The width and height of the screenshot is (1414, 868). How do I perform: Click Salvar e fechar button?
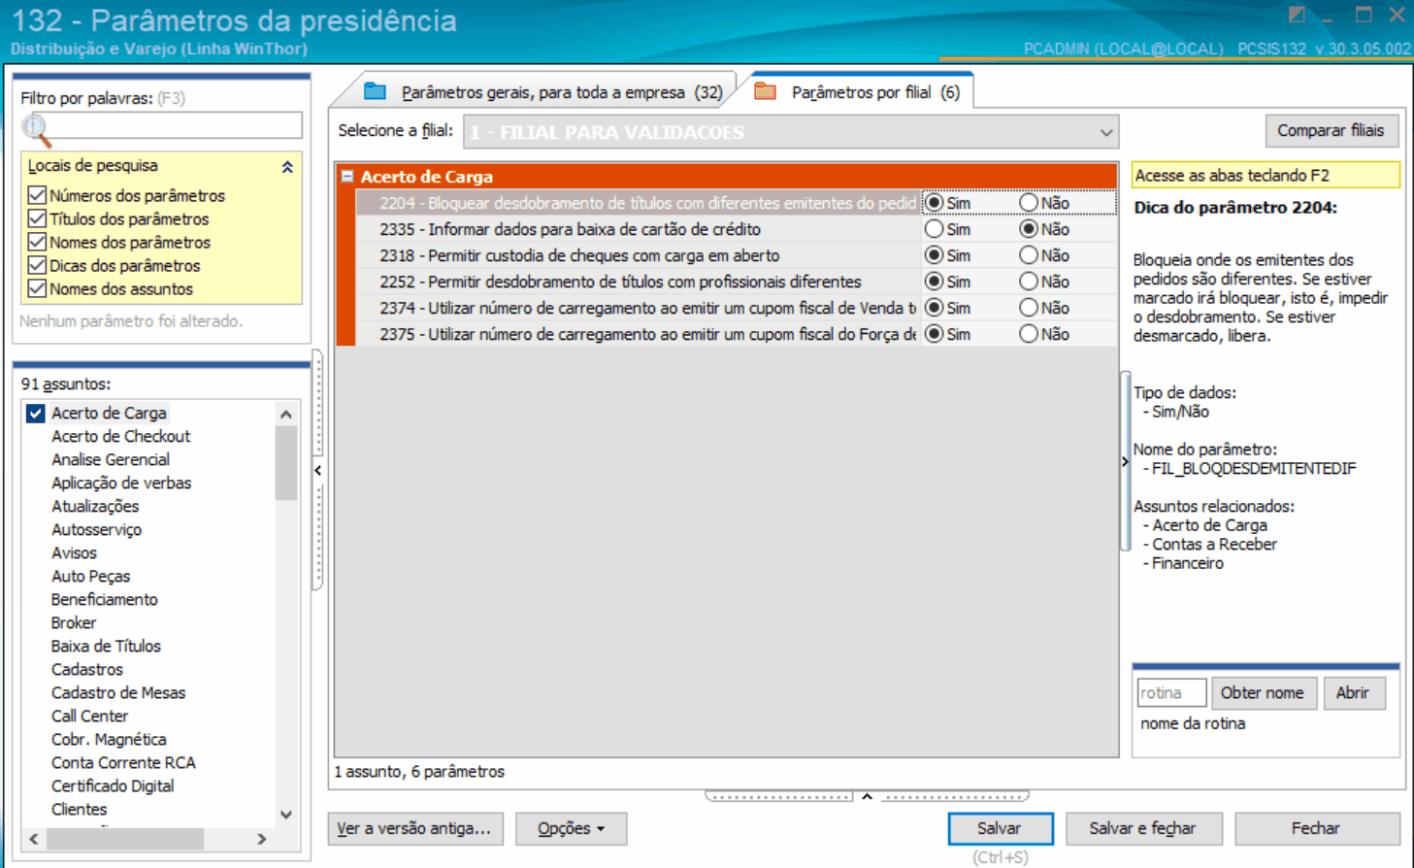click(x=1142, y=828)
